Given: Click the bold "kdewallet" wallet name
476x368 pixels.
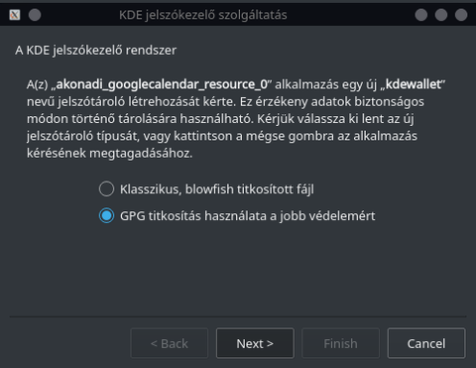Looking at the screenshot, I should point(414,84).
